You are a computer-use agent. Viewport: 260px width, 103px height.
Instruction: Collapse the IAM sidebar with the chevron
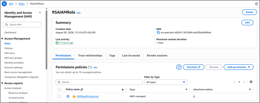(40, 12)
